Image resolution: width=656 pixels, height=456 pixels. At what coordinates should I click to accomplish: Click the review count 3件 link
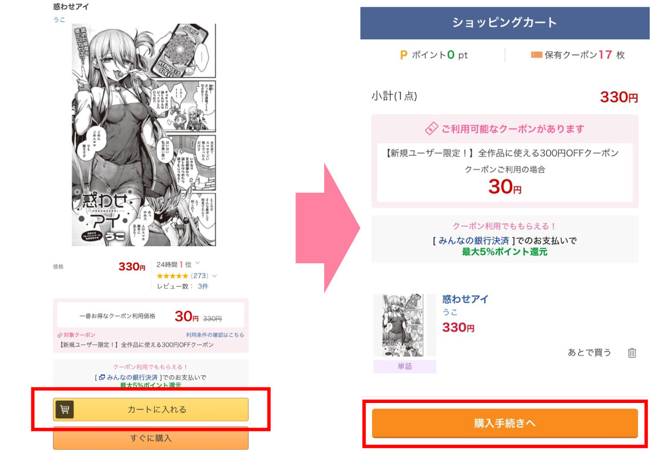(x=203, y=286)
